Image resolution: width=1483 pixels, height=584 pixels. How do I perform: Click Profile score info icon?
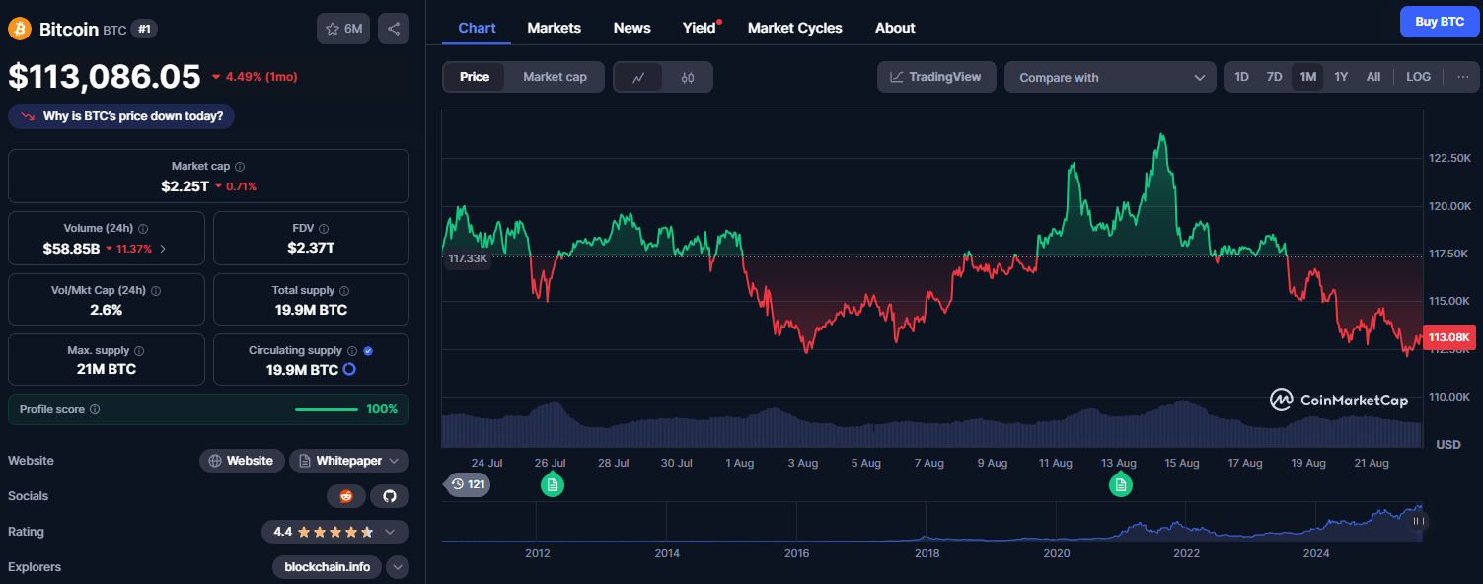click(x=95, y=409)
